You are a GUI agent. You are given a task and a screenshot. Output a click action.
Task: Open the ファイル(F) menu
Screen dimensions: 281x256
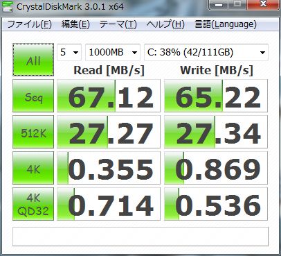29,24
